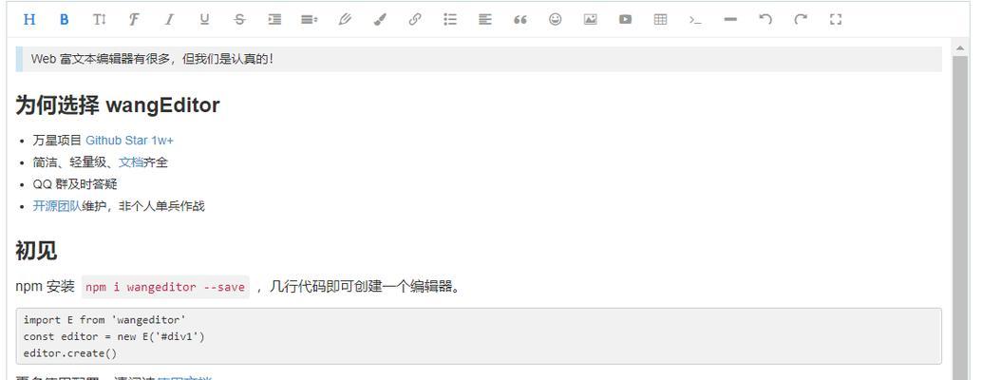Open the 开源团队 link

coord(57,205)
